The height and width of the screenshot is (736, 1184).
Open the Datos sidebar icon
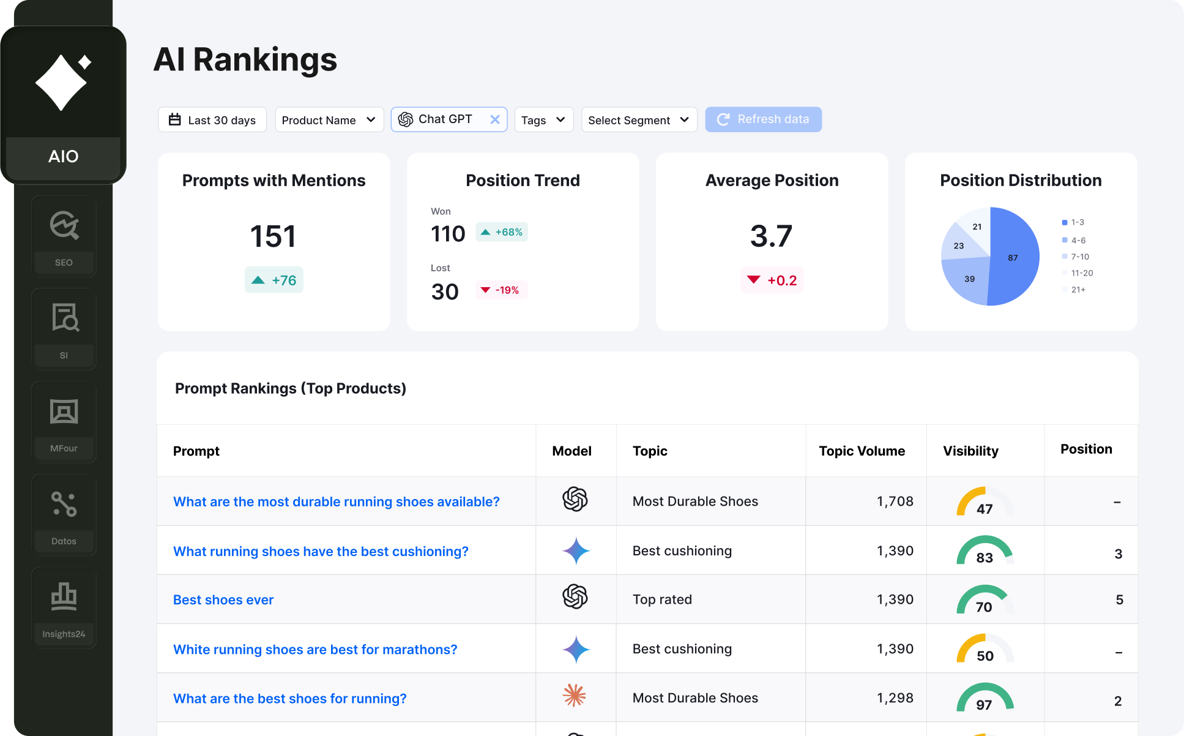point(64,505)
